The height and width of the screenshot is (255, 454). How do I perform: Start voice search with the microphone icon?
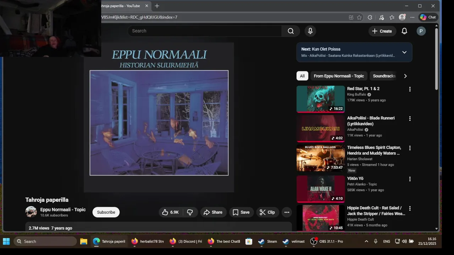pos(310,31)
